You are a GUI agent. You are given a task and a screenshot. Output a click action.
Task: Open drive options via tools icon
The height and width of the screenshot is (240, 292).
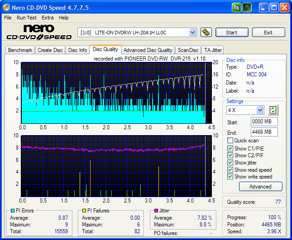206,32
